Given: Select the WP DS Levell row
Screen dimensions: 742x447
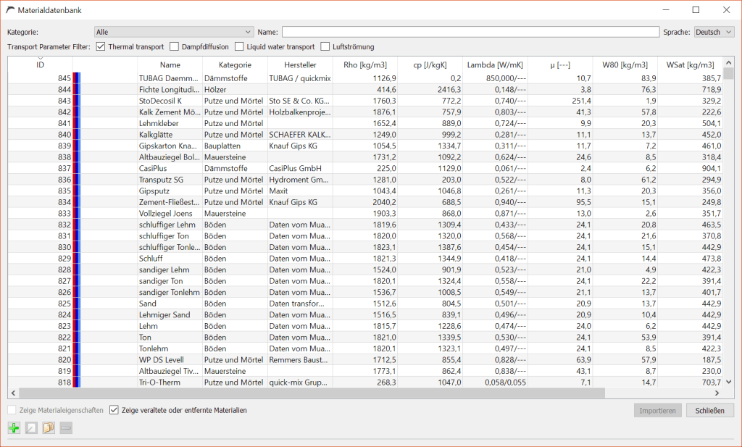Looking at the screenshot, I should pyautogui.click(x=365, y=360).
